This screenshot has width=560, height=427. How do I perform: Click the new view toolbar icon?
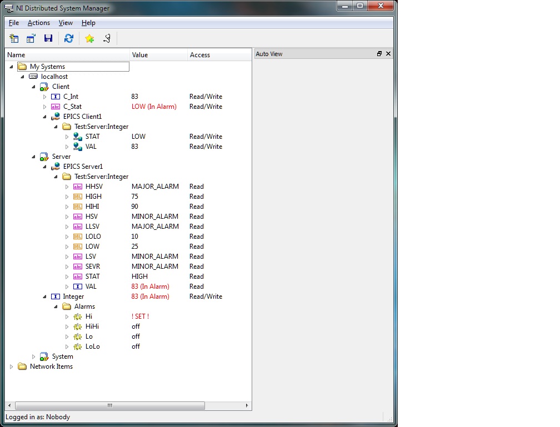(x=14, y=38)
